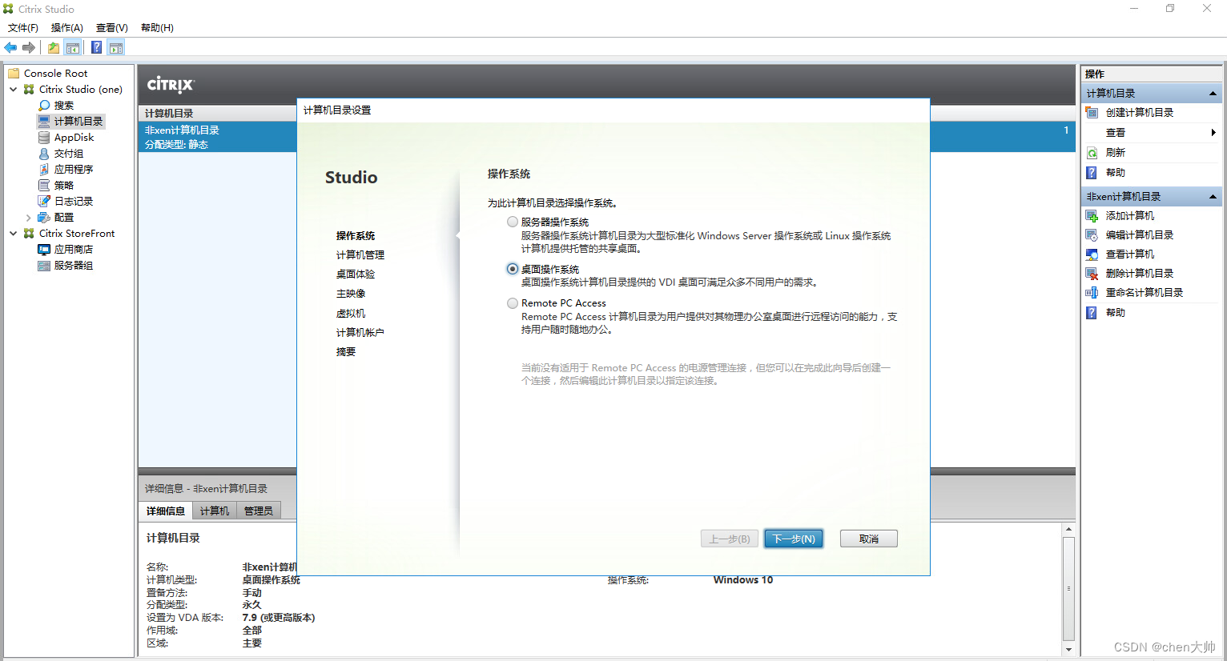Open the 应用商店 tree node

tap(74, 250)
